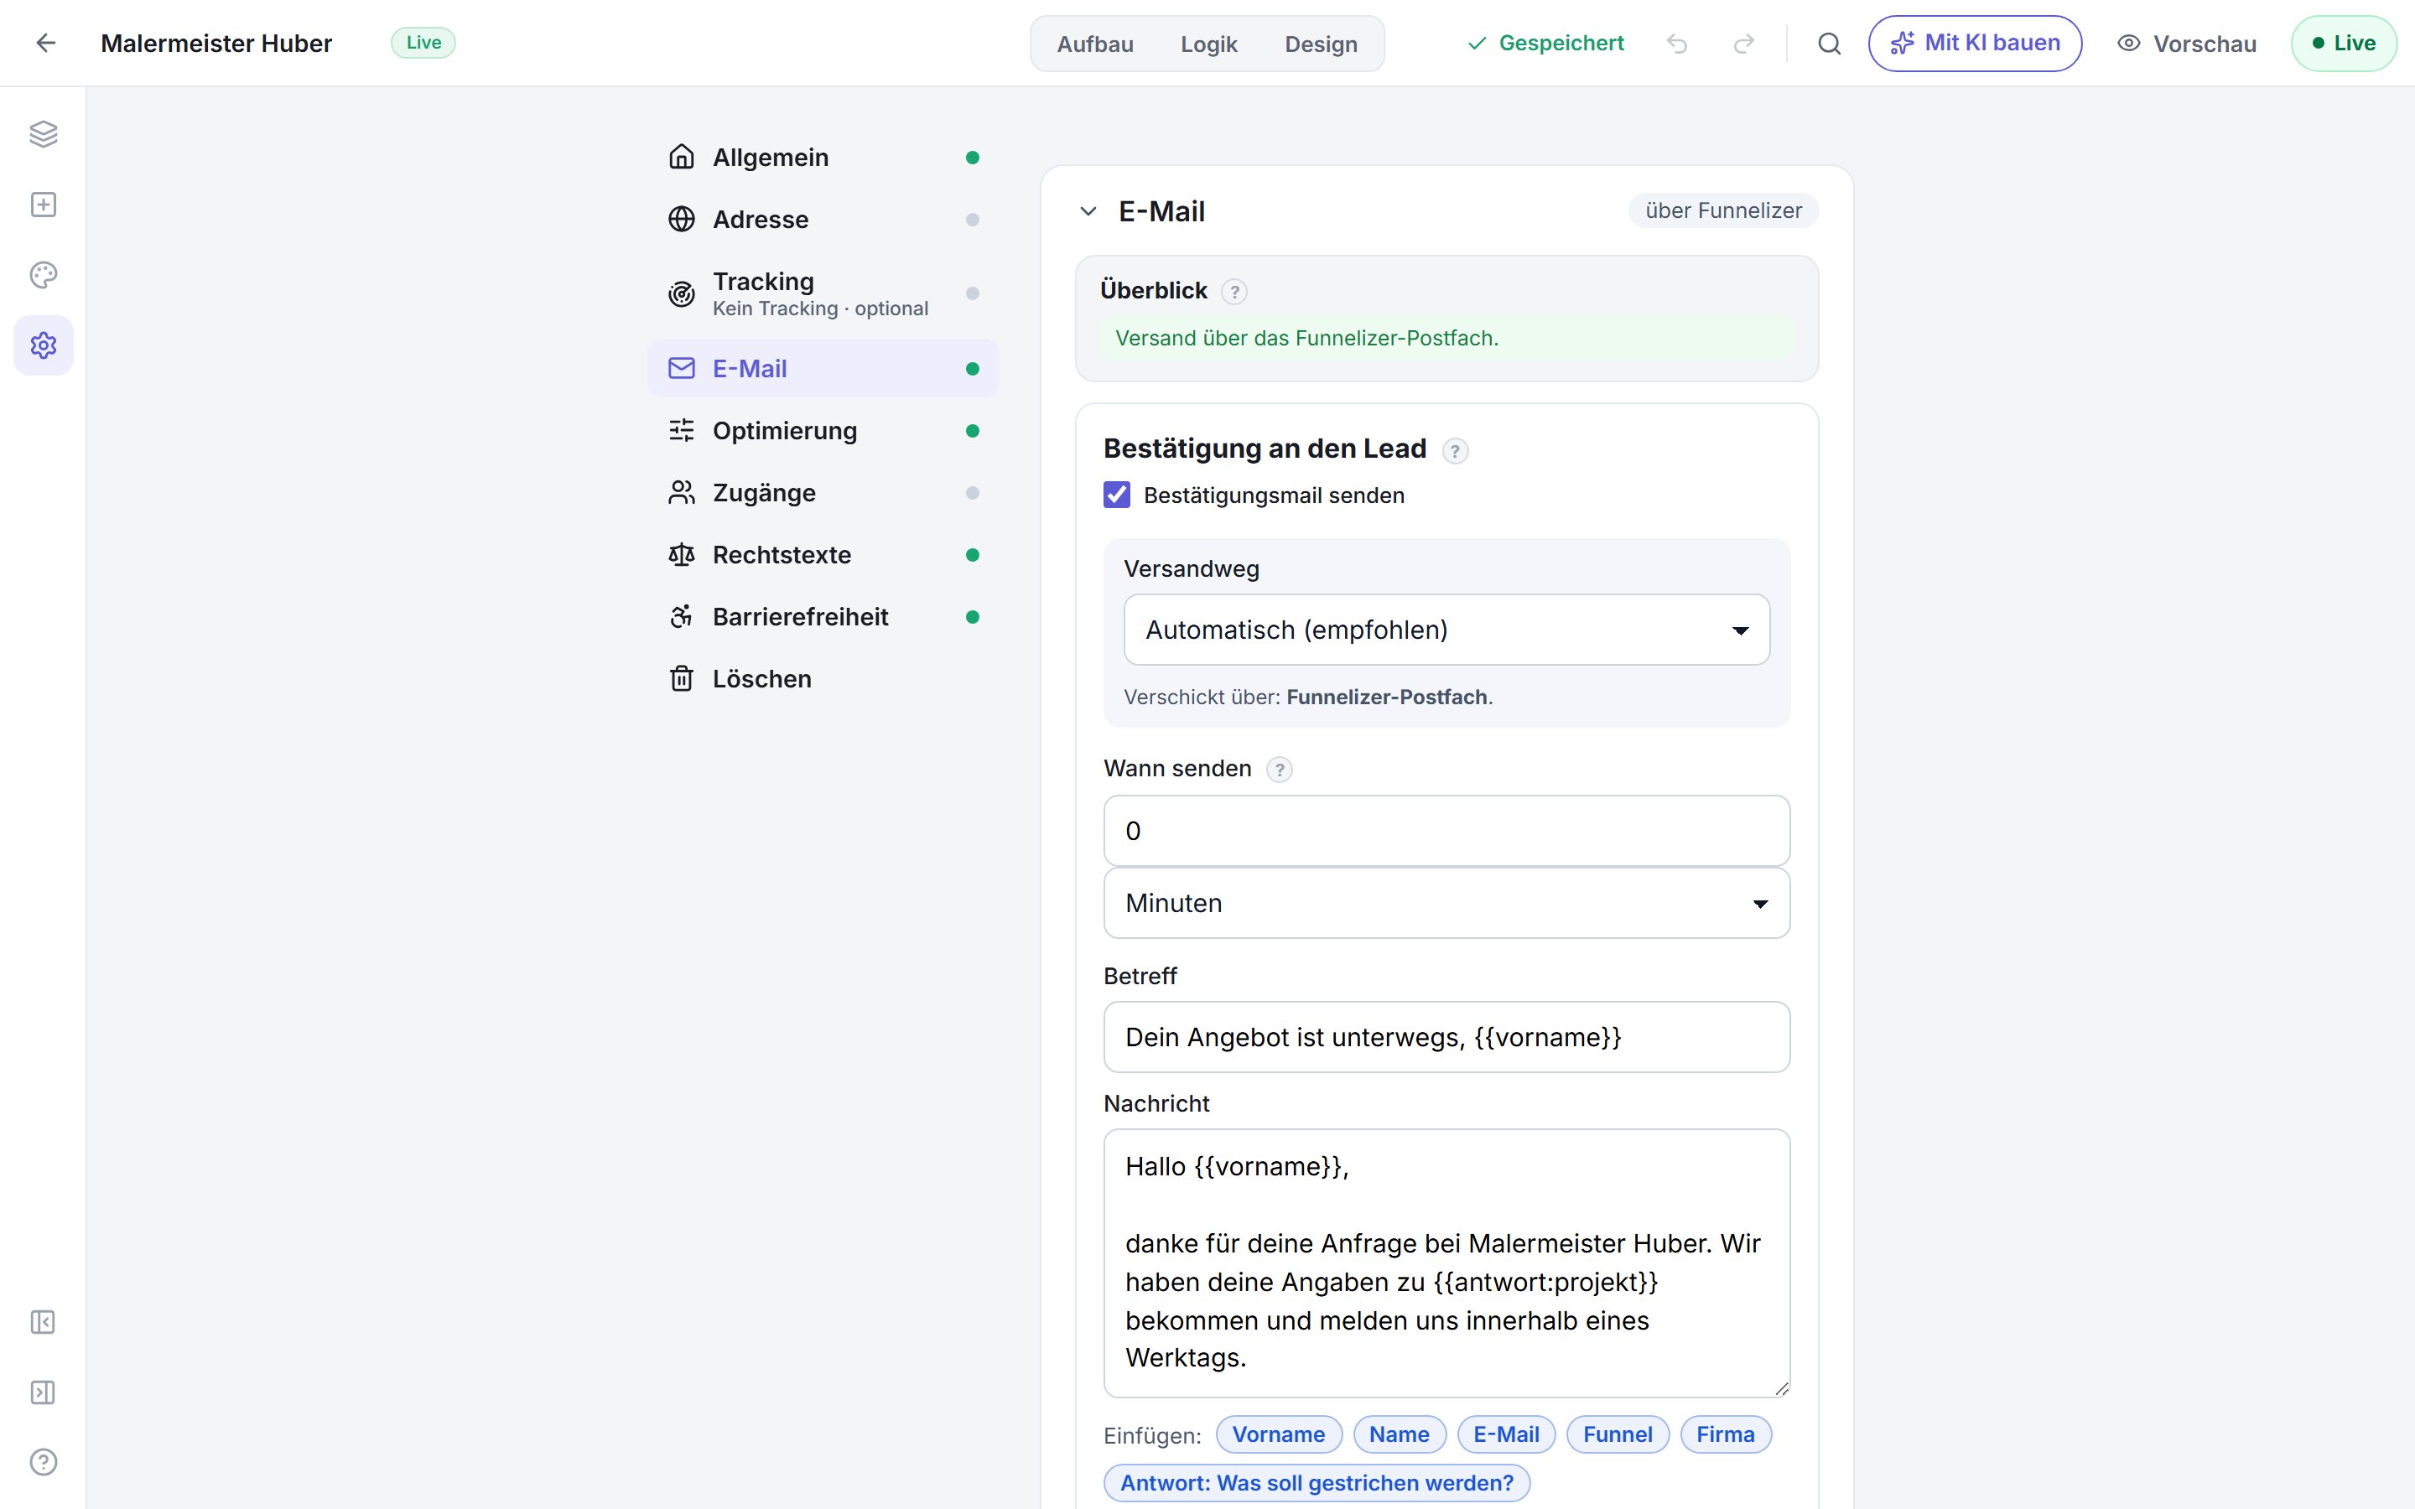Click the Vorschau preview button
The width and height of the screenshot is (2415, 1509).
(x=2186, y=44)
